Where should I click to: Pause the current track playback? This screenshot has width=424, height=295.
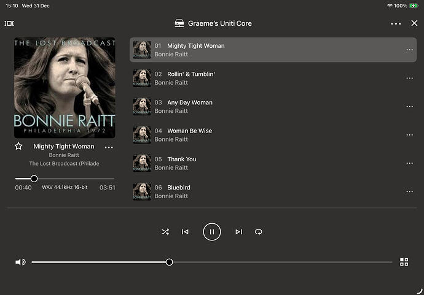pyautogui.click(x=211, y=232)
